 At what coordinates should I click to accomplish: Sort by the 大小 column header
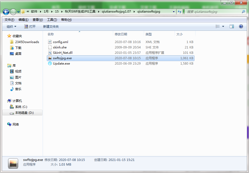click(x=185, y=34)
